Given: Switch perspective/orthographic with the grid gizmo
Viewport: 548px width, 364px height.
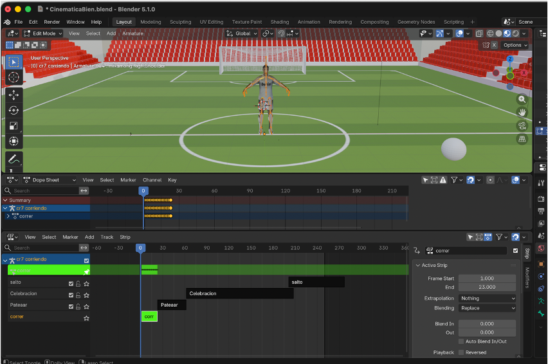Looking at the screenshot, I should pyautogui.click(x=522, y=139).
